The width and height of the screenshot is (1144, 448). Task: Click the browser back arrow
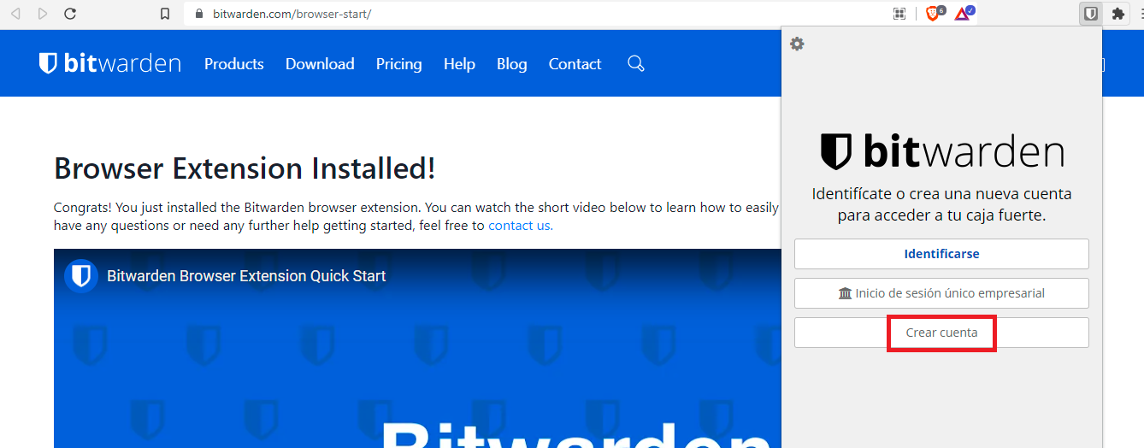15,14
